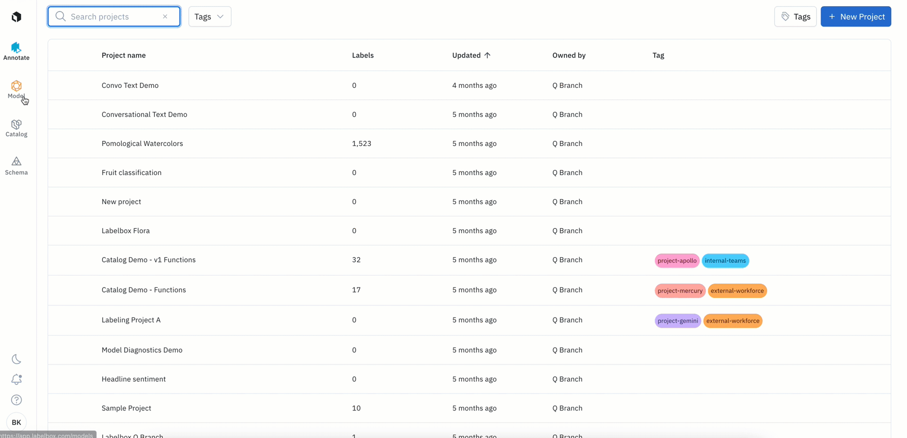Click external-workforce tag on Catalog Demo - Functions
The width and height of the screenshot is (907, 438).
737,291
